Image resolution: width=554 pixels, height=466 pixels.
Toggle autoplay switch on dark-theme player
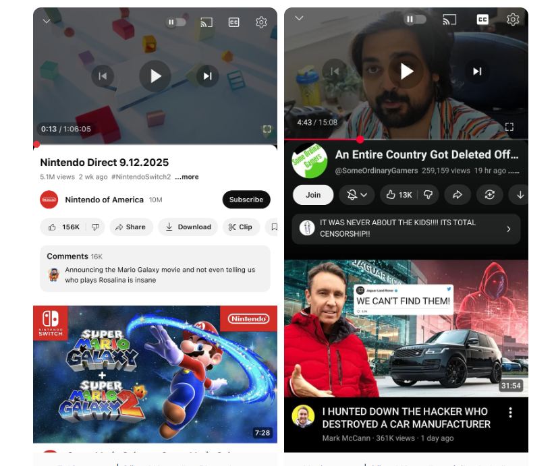(415, 19)
